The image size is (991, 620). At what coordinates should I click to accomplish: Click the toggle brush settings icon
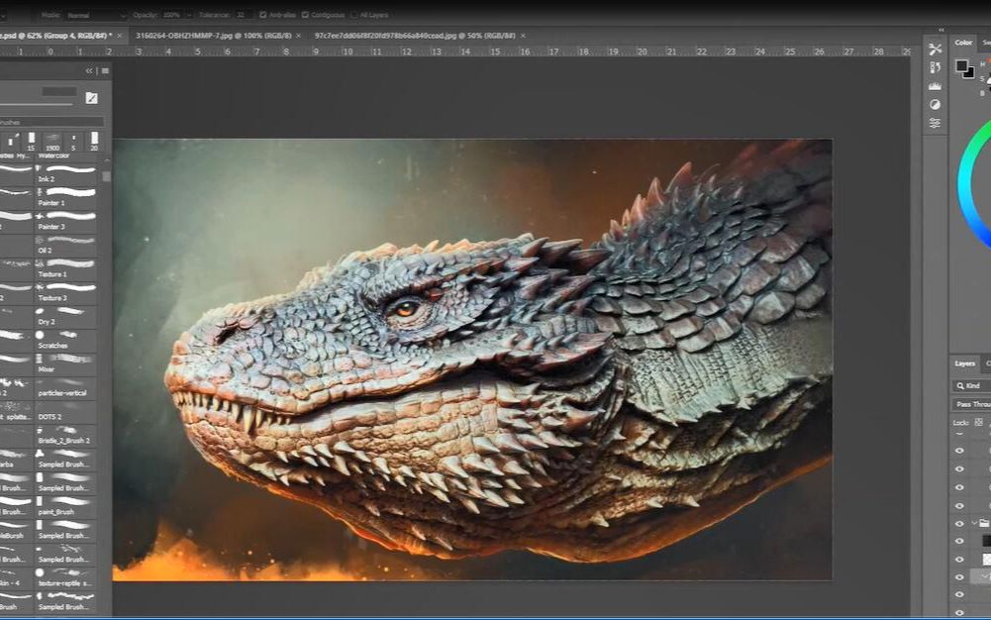pyautogui.click(x=91, y=97)
